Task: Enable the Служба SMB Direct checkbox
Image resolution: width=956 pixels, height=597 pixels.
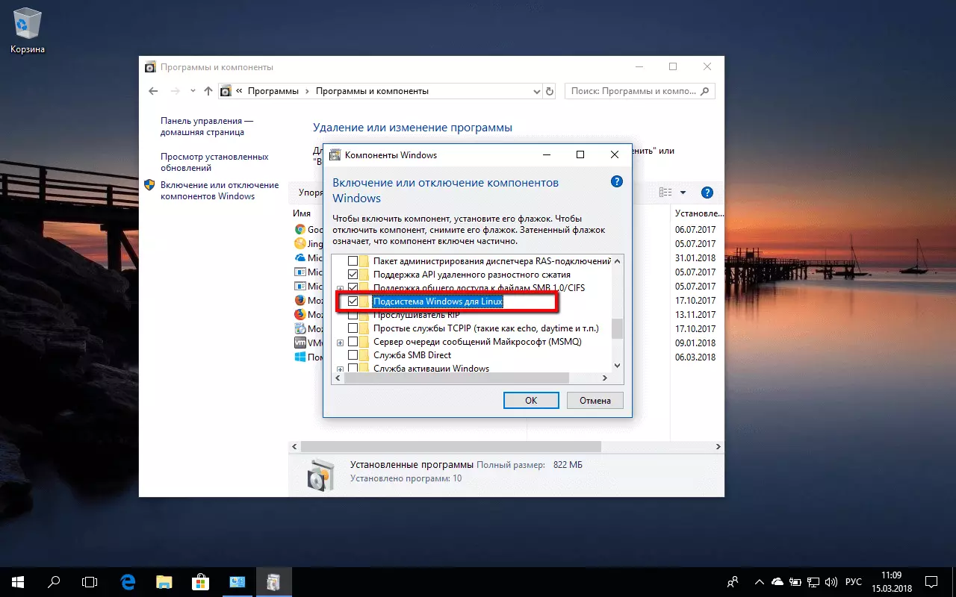Action: click(353, 355)
